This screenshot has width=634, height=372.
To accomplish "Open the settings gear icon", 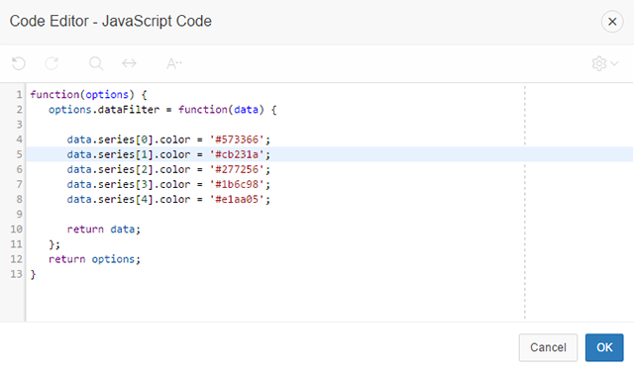I will pyautogui.click(x=598, y=63).
